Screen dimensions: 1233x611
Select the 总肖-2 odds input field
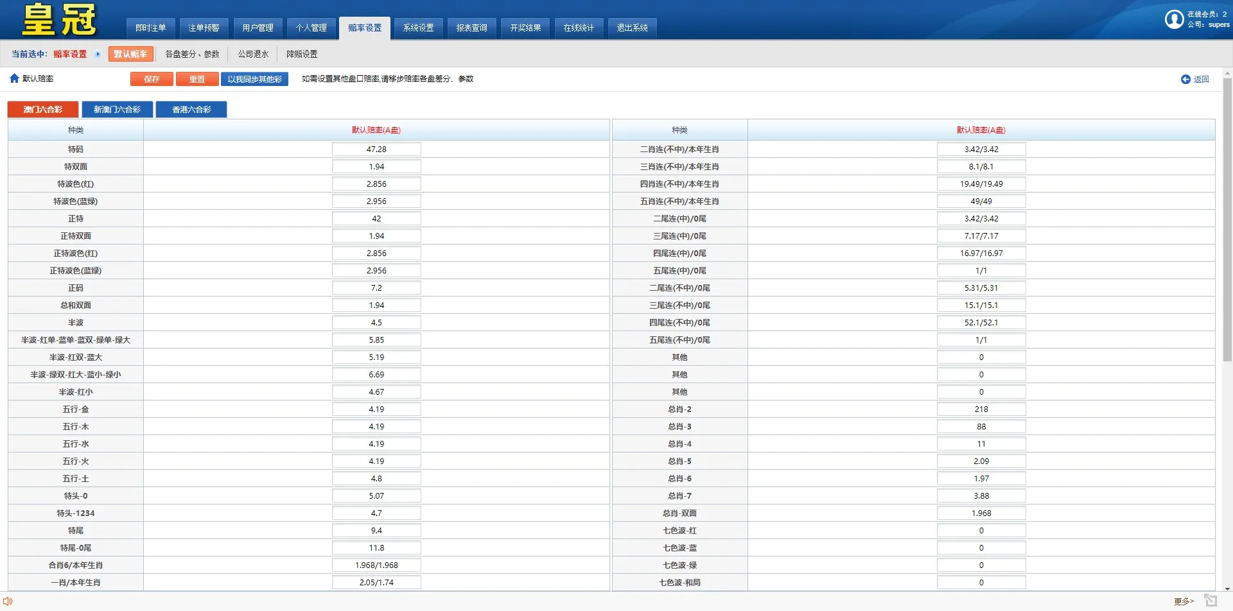coord(981,409)
